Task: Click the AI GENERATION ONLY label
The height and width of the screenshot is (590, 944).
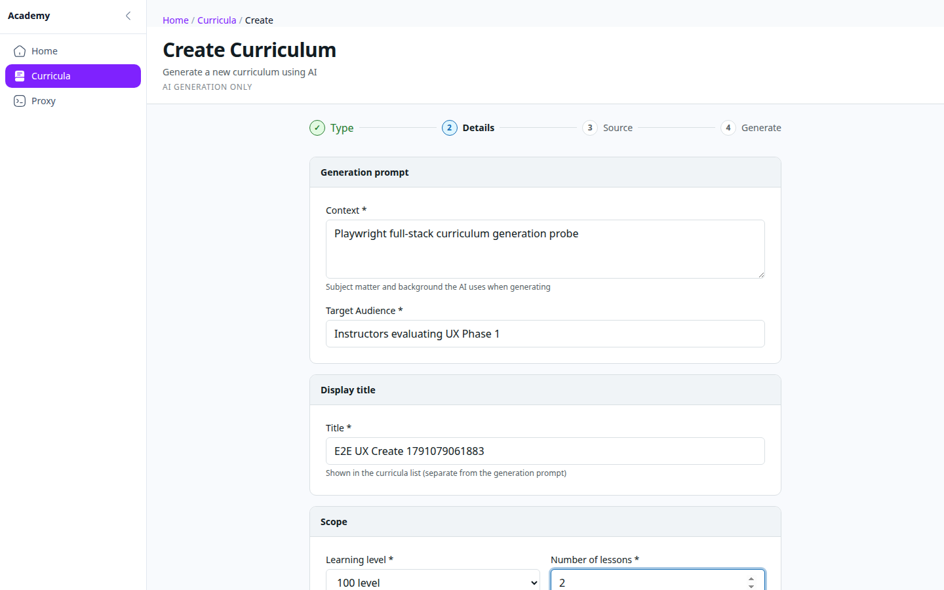Action: 207,87
